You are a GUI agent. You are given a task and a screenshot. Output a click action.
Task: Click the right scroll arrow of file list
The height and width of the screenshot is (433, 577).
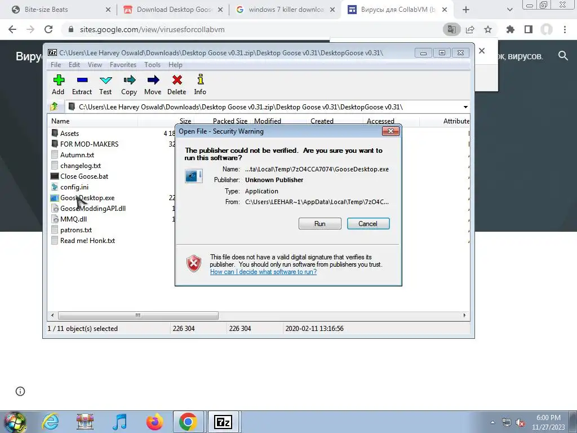(x=464, y=315)
